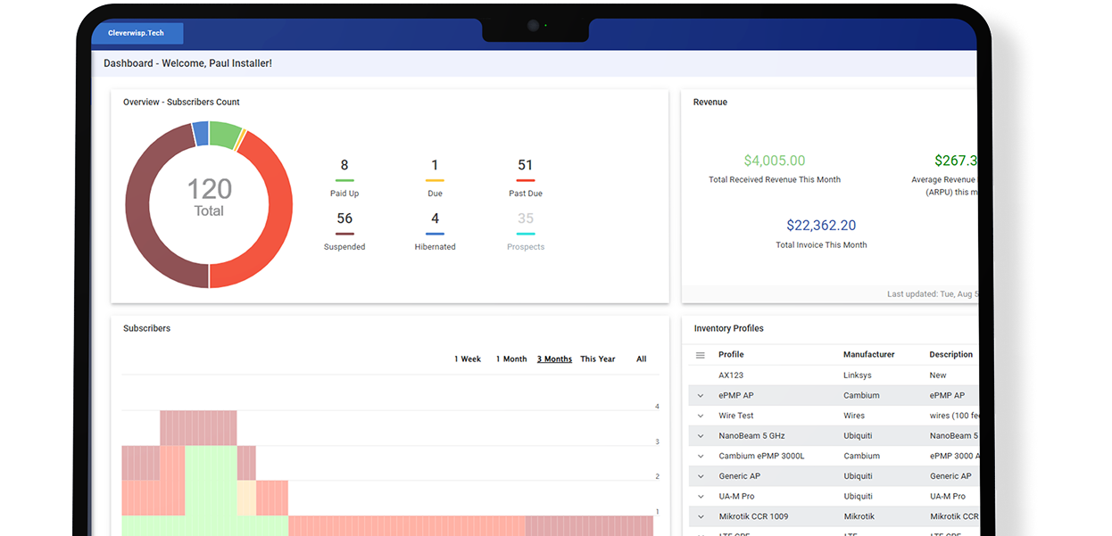Click the green Paid Up donut segment
This screenshot has width=1112, height=536.
tap(225, 134)
